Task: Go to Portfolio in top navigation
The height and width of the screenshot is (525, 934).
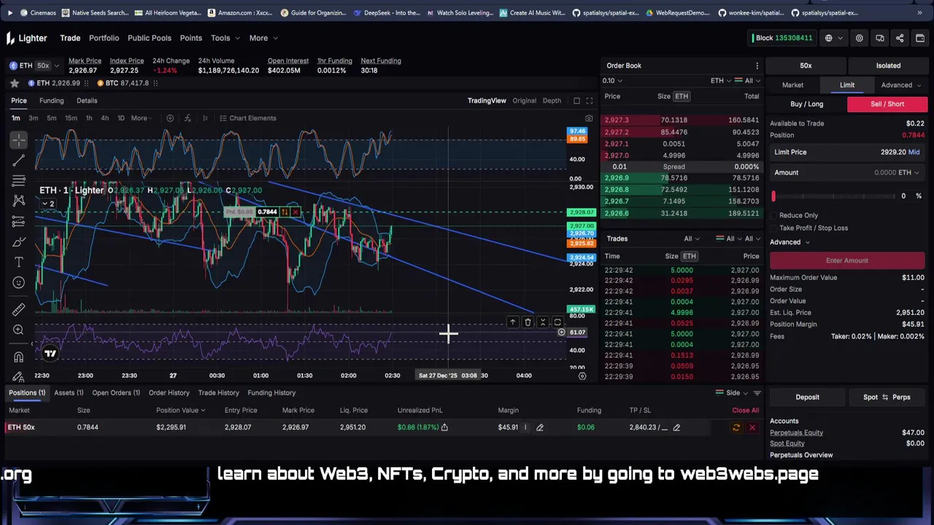Action: point(104,38)
